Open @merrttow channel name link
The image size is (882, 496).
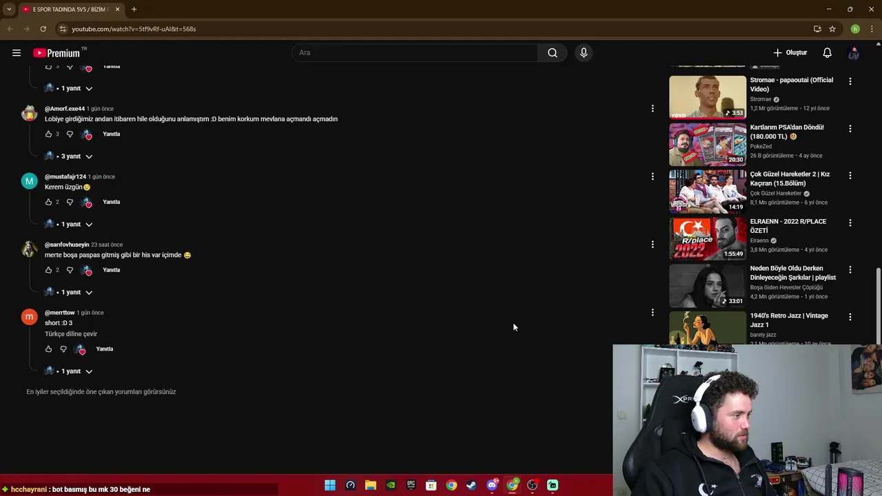(60, 313)
